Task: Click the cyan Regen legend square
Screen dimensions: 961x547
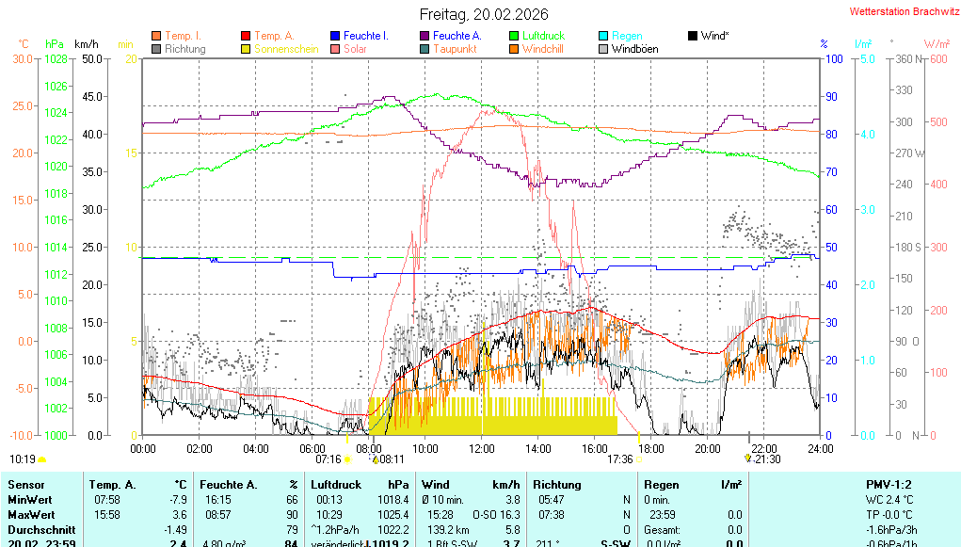Action: click(x=604, y=36)
